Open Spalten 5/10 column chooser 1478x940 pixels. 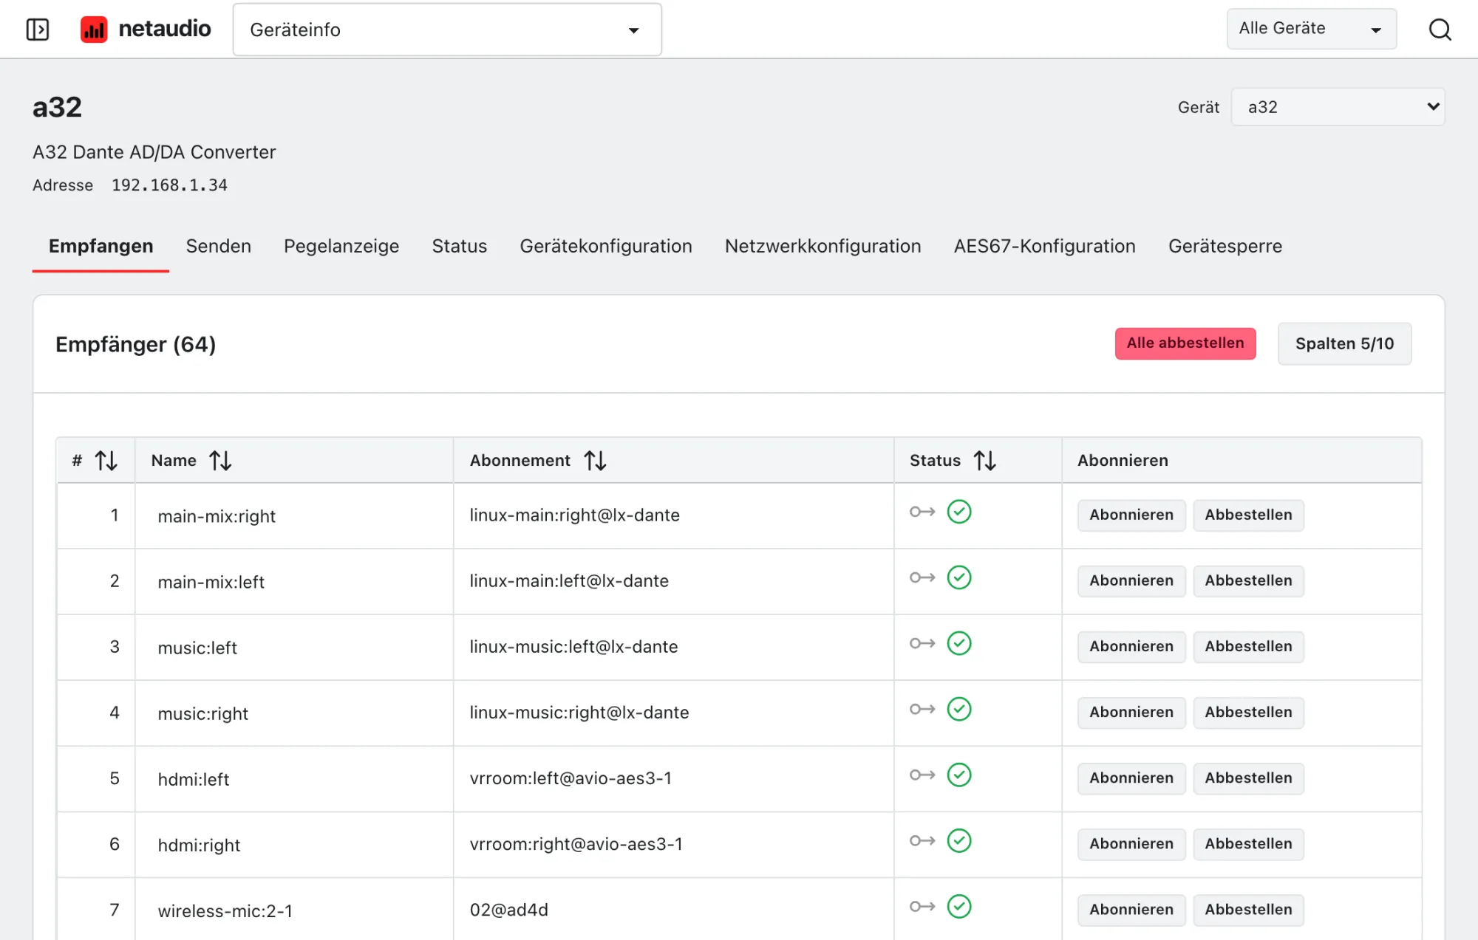(x=1344, y=344)
